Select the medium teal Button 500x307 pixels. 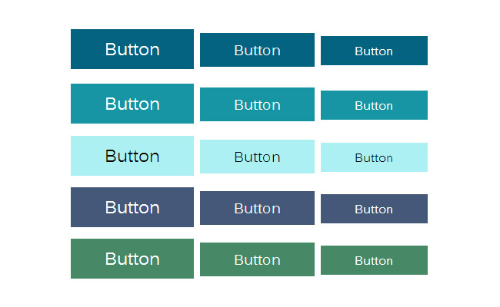[257, 104]
